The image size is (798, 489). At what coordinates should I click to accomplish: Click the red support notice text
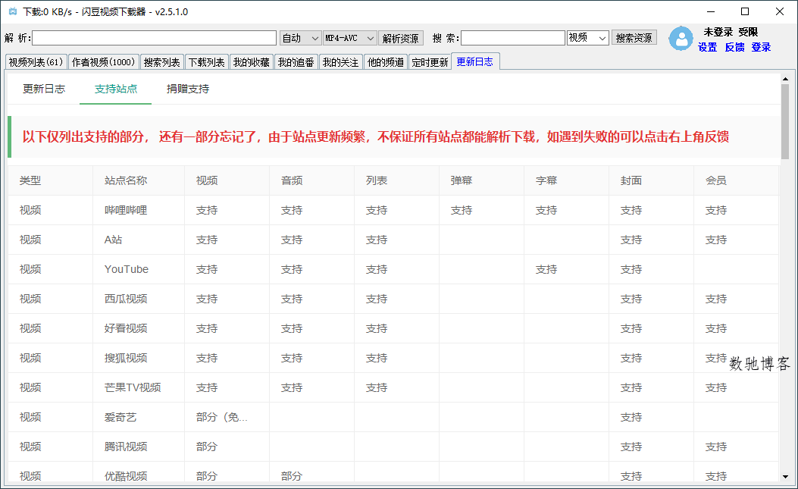pos(376,136)
